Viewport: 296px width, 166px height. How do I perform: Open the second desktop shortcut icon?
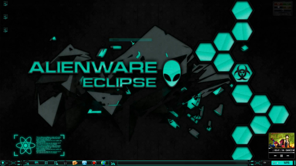coord(5,17)
